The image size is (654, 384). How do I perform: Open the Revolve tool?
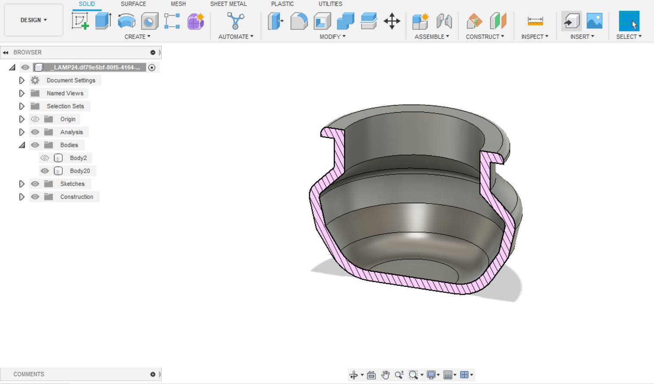pyautogui.click(x=126, y=21)
